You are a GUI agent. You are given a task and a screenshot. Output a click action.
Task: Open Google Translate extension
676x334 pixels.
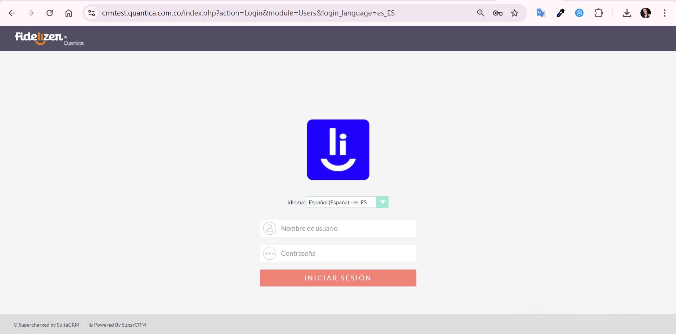(541, 13)
